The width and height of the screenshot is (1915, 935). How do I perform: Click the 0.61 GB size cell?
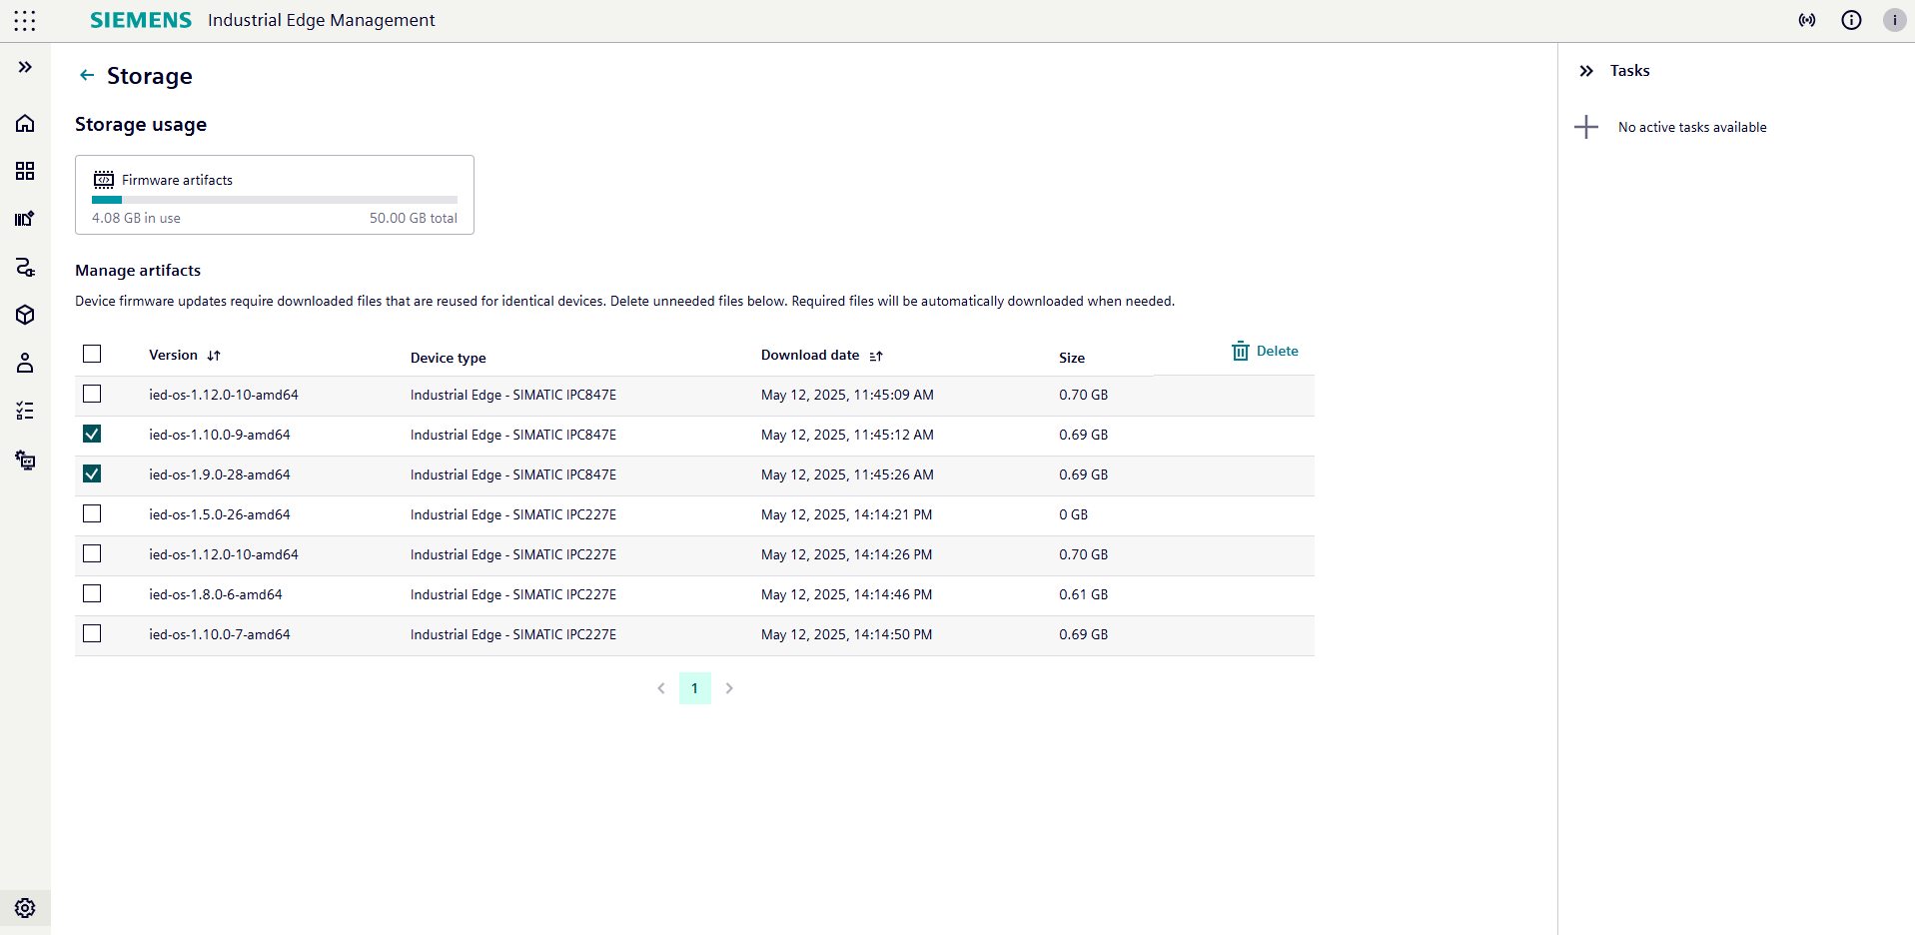coord(1084,594)
